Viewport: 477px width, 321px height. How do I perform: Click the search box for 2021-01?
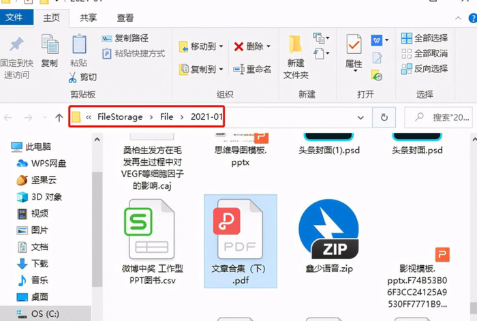(438, 117)
